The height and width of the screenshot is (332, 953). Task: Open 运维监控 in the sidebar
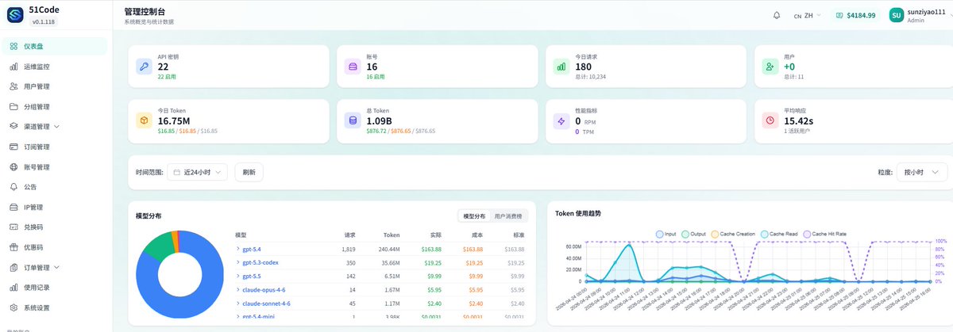56,67
